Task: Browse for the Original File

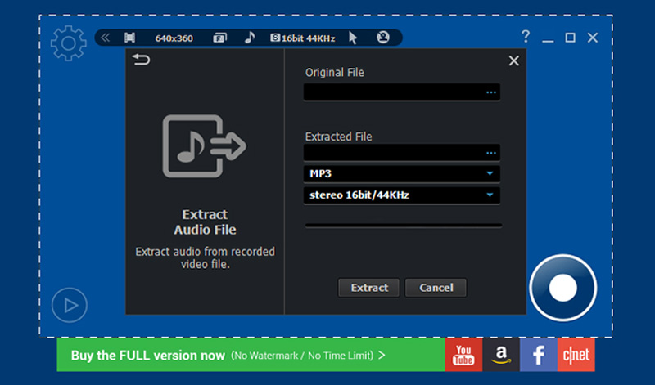Action: (x=491, y=92)
